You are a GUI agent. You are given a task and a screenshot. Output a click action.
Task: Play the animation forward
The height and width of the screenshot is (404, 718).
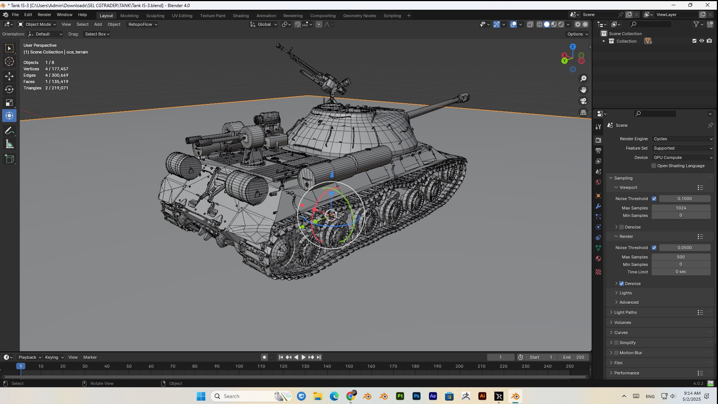click(x=304, y=357)
